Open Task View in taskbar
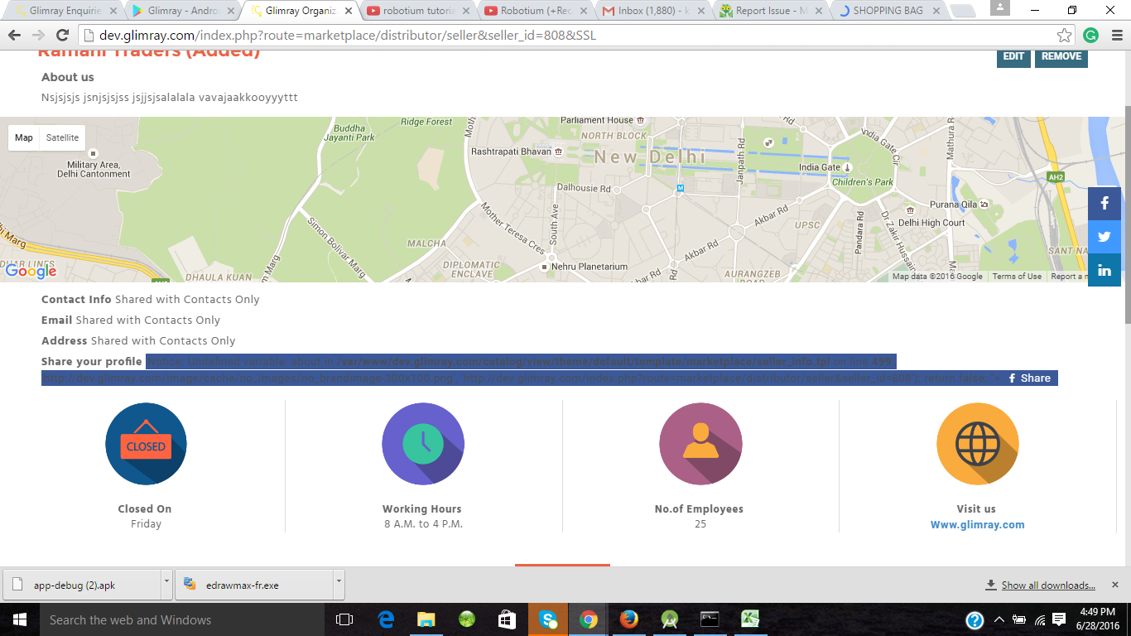 tap(344, 619)
